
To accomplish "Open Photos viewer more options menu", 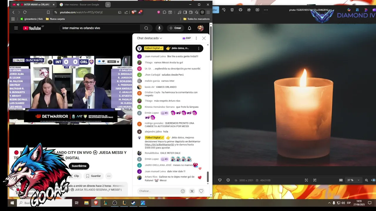I will pos(266,10).
